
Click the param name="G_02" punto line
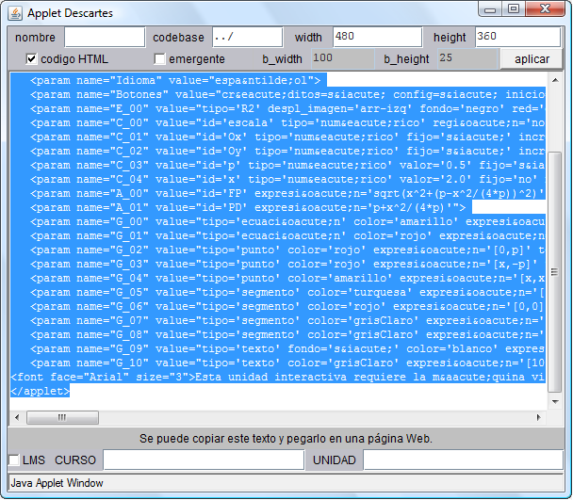tap(287, 250)
